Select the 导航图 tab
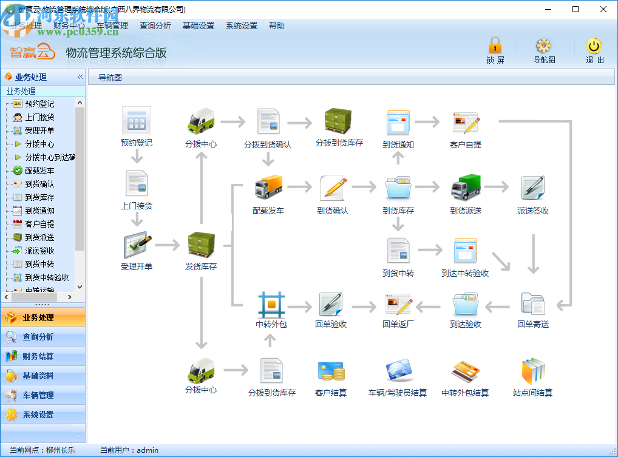 [110, 78]
